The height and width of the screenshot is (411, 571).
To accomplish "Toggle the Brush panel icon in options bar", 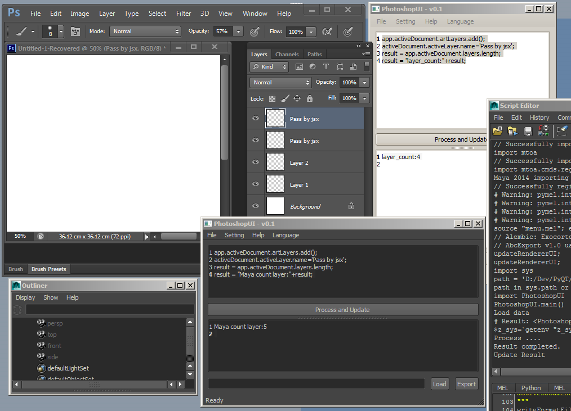I will pos(75,31).
